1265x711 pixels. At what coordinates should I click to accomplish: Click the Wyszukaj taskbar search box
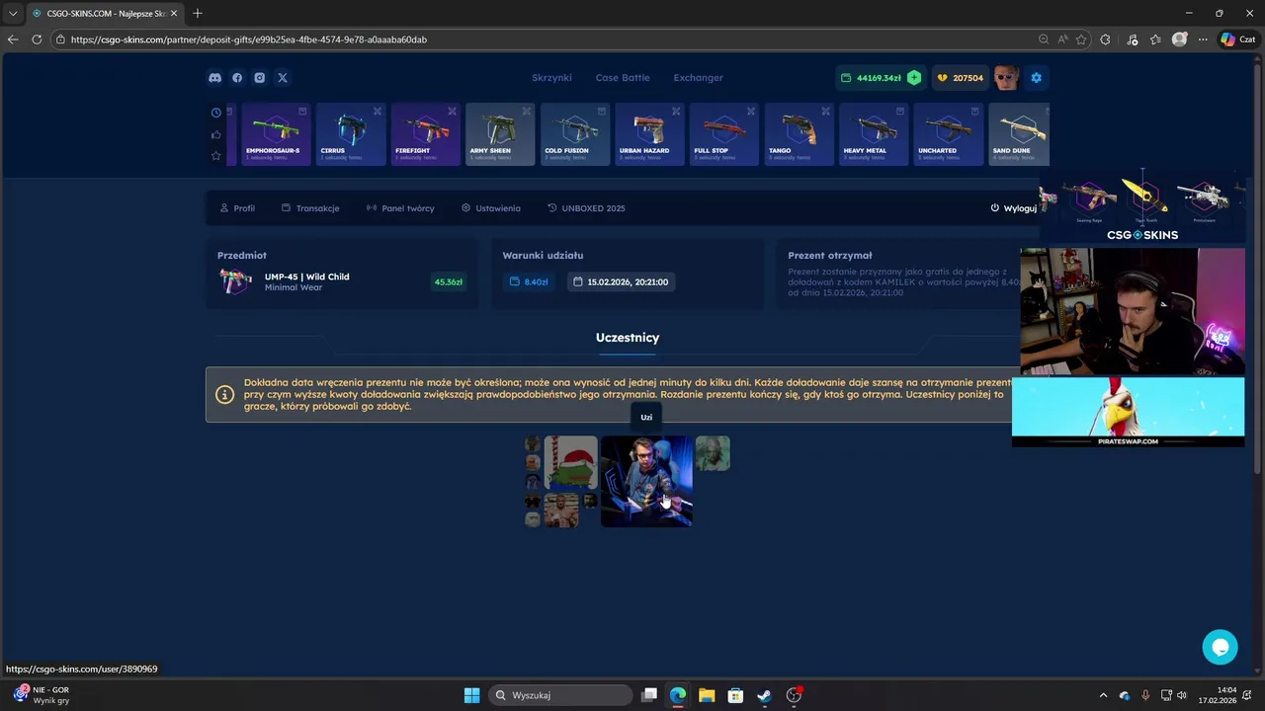tap(561, 695)
